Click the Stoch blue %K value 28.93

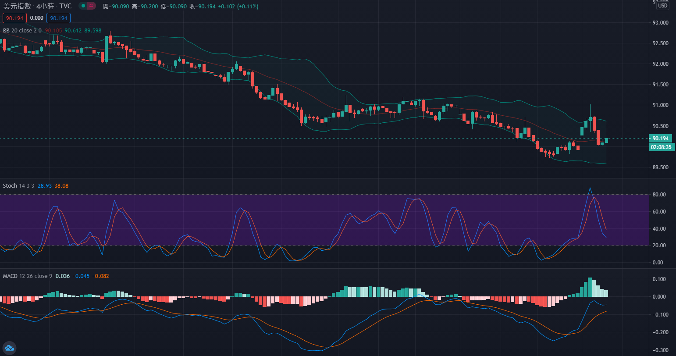click(45, 186)
